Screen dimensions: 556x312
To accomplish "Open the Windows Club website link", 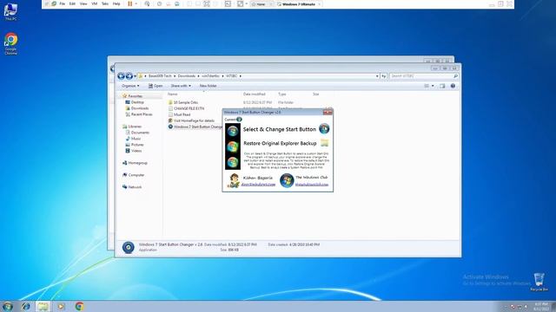I will [x=312, y=185].
